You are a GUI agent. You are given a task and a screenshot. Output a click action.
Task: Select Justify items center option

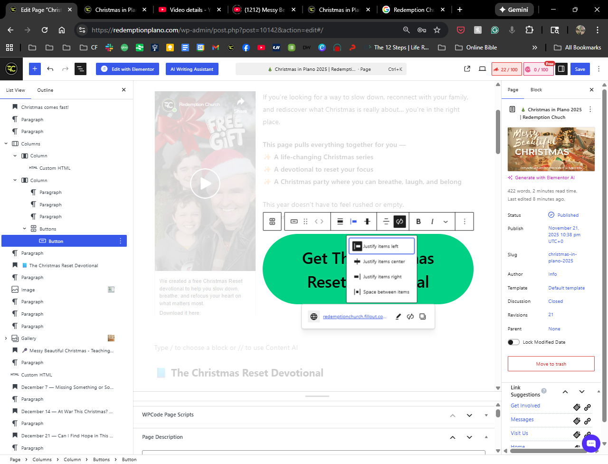coord(382,261)
